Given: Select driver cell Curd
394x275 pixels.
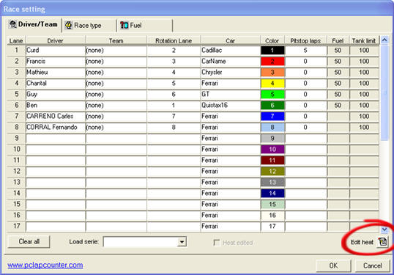Looking at the screenshot, I should [56, 51].
